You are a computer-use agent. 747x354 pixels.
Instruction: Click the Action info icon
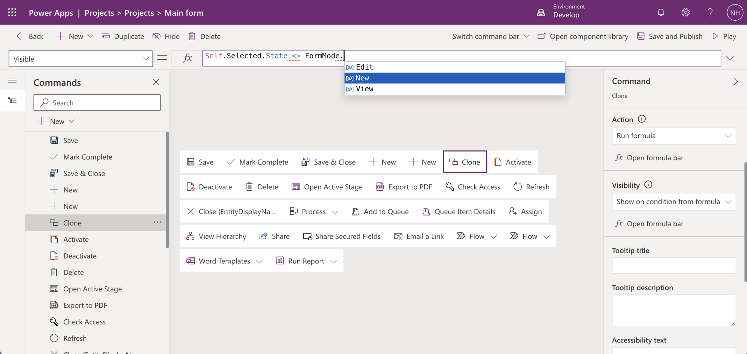[x=641, y=119]
